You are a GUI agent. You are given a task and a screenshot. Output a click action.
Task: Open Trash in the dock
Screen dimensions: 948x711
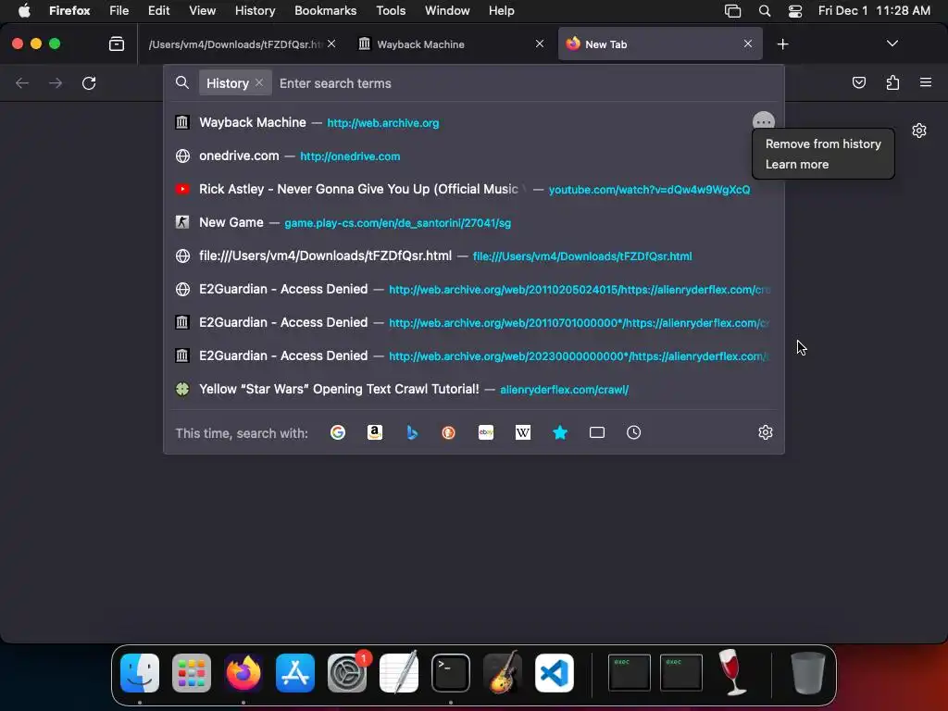point(807,673)
